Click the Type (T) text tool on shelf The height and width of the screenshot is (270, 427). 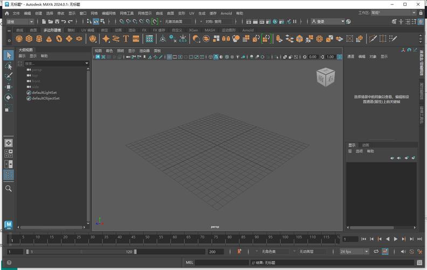[x=126, y=39]
